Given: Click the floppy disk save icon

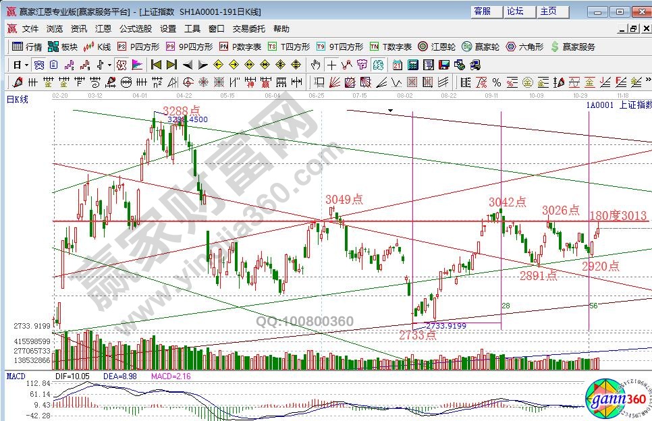Looking at the screenshot, I should [443, 65].
